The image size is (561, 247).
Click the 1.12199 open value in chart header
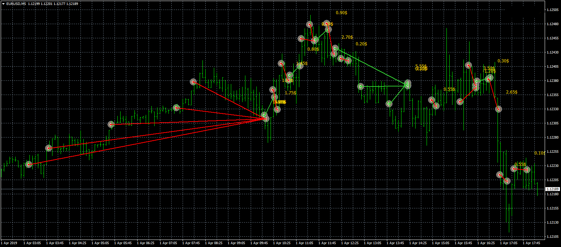pyautogui.click(x=34, y=4)
